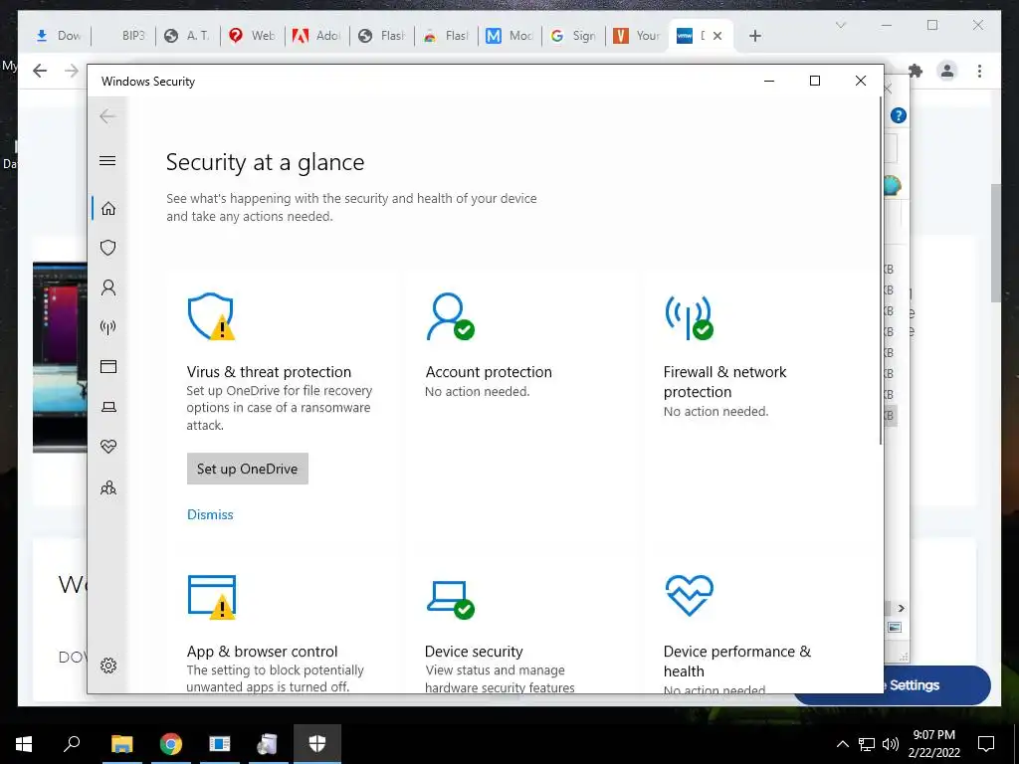The height and width of the screenshot is (764, 1019).
Task: Open the Home icon in sidebar
Action: point(108,209)
